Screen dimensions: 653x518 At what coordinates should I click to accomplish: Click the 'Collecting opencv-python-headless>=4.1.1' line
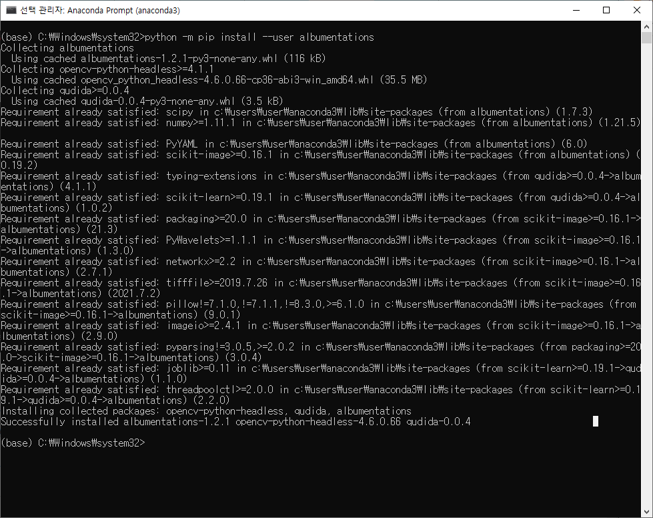point(107,69)
